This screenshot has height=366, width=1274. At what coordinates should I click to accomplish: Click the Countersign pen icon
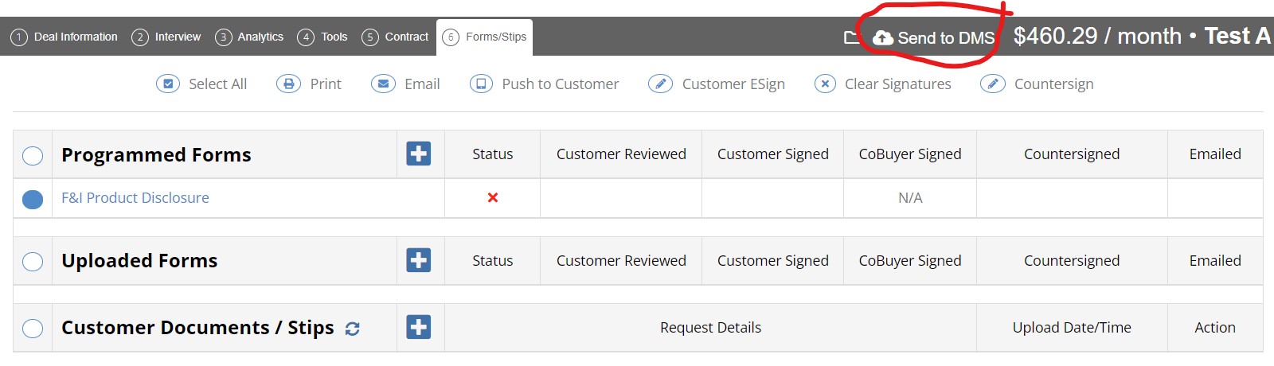[x=992, y=84]
